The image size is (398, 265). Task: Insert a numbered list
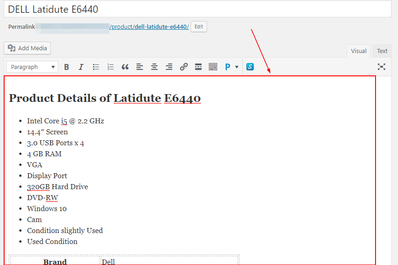(110, 67)
